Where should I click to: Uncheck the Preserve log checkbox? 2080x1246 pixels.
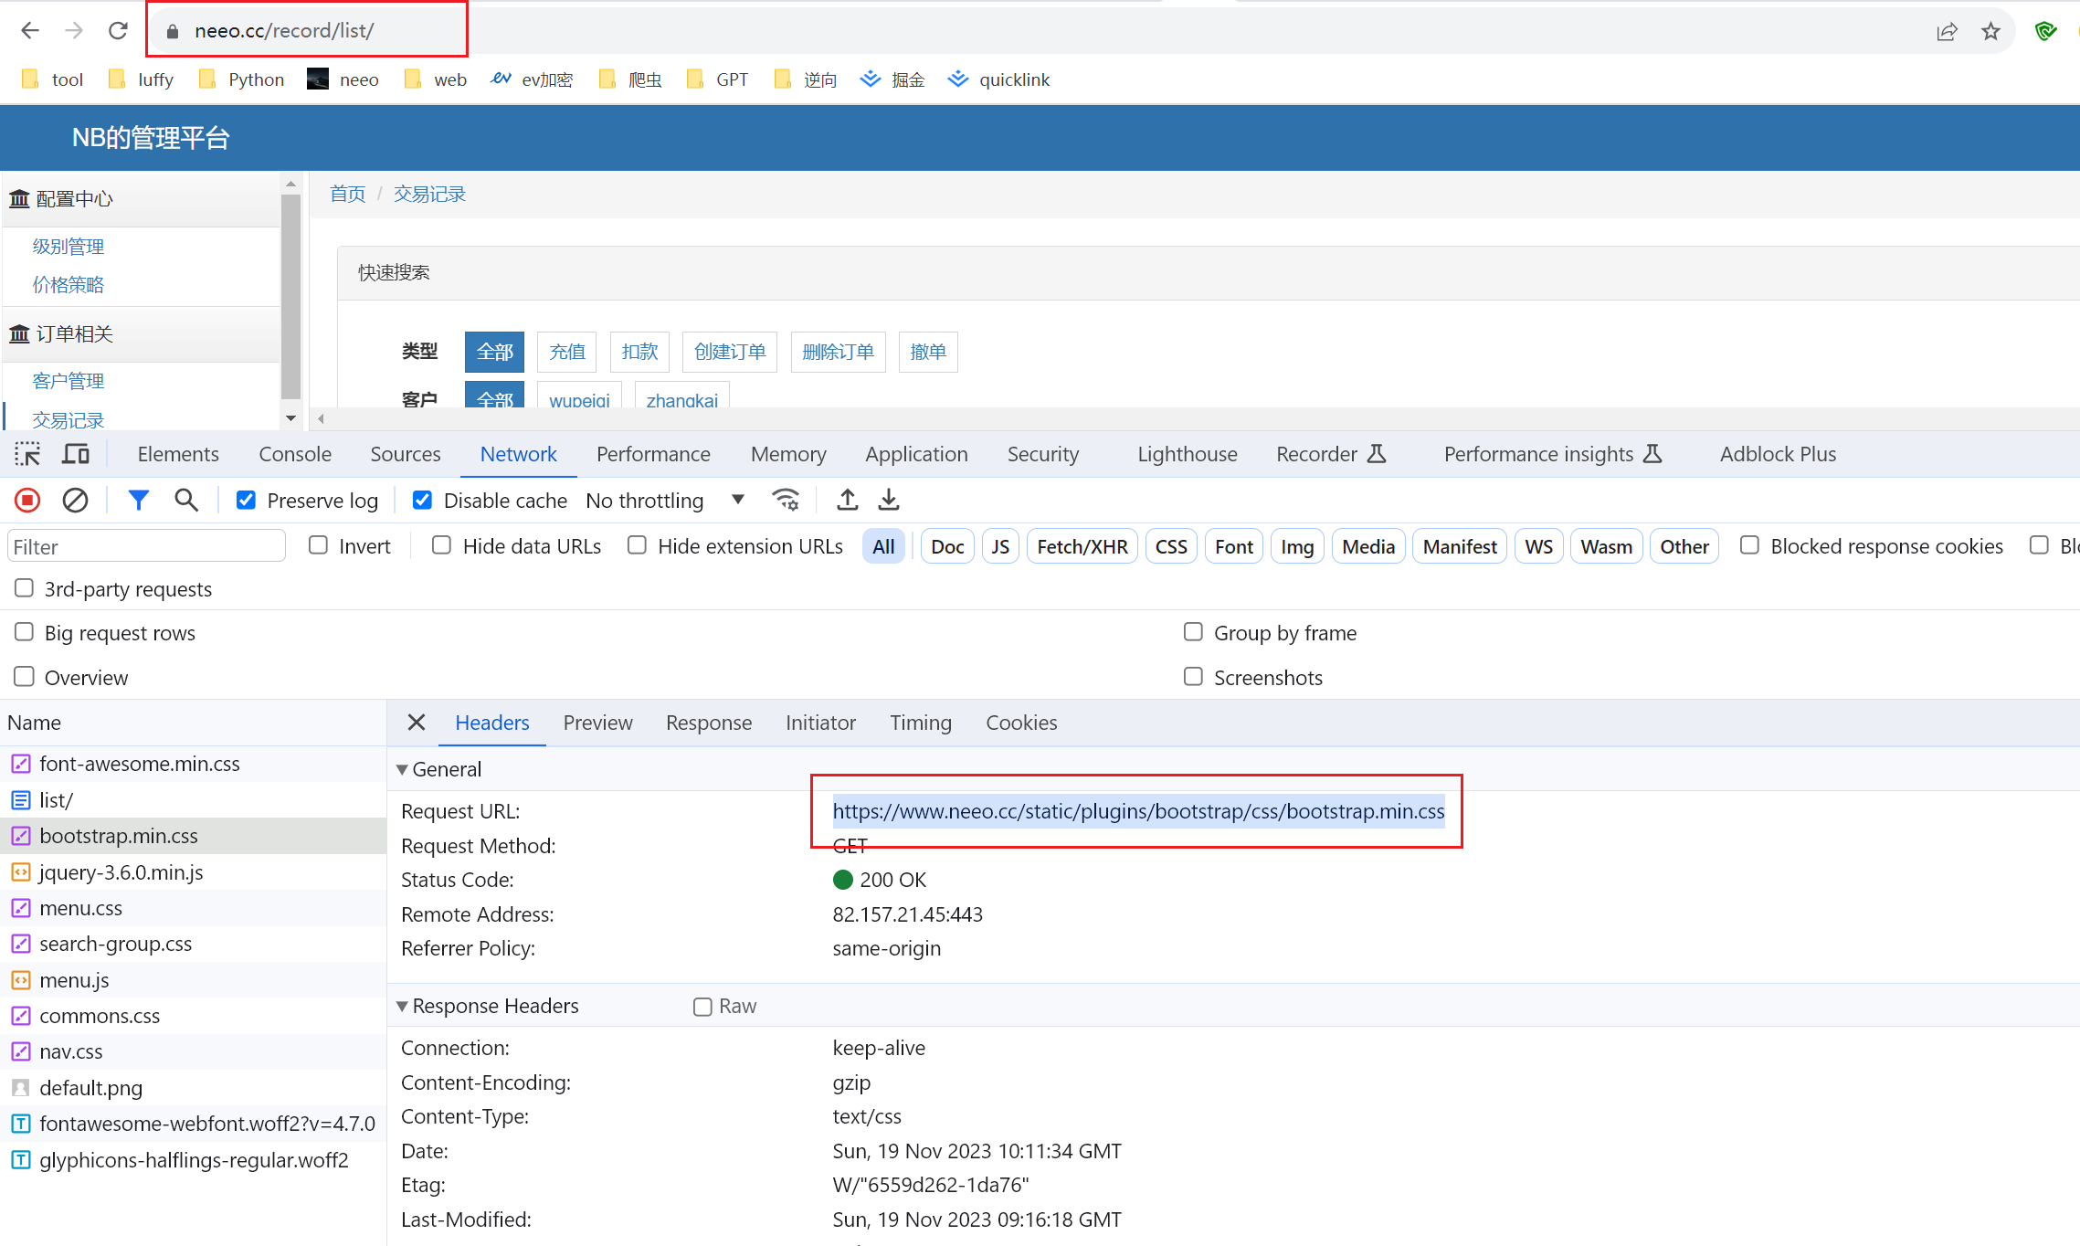[x=246, y=501]
